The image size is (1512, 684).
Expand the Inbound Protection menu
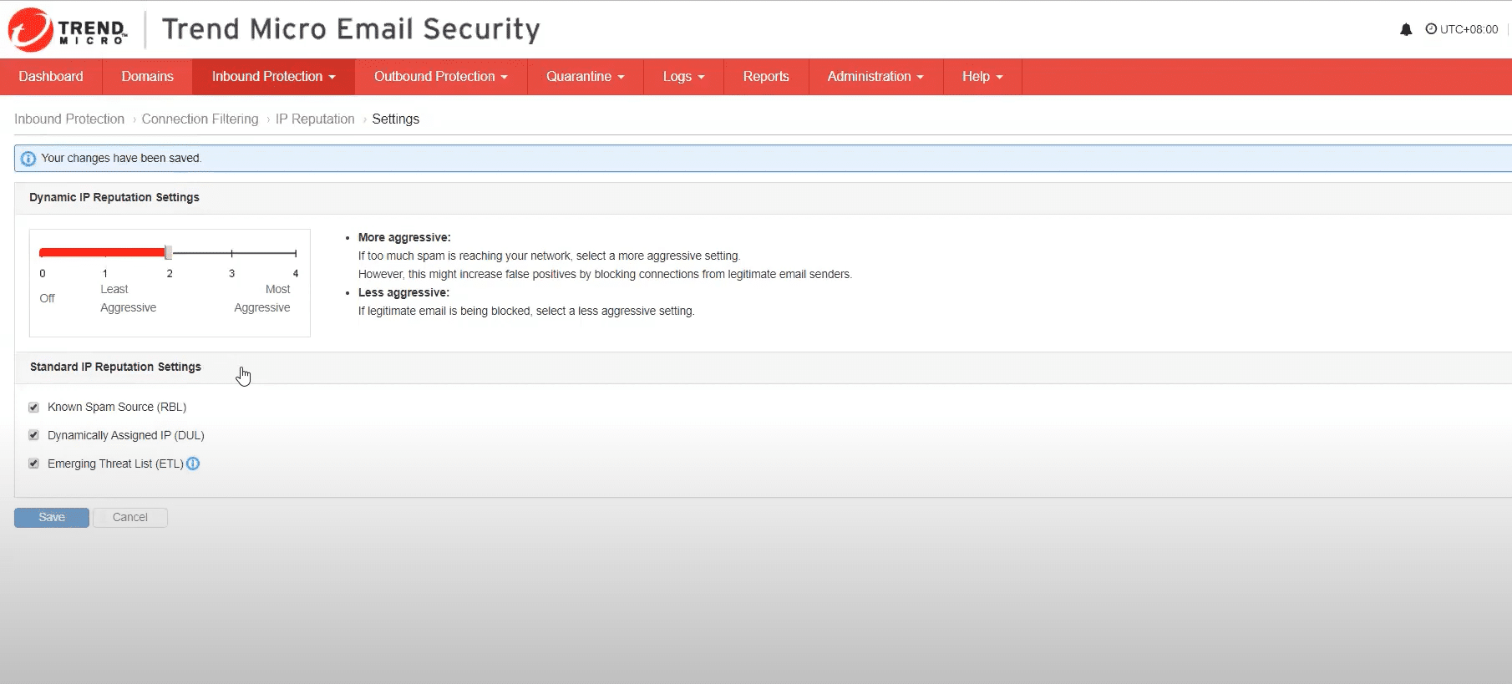(x=273, y=77)
